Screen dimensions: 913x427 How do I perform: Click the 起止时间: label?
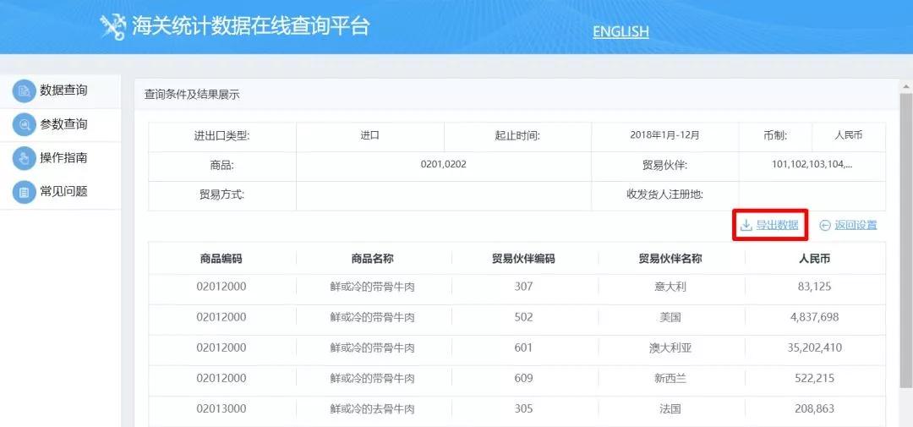[x=517, y=136]
